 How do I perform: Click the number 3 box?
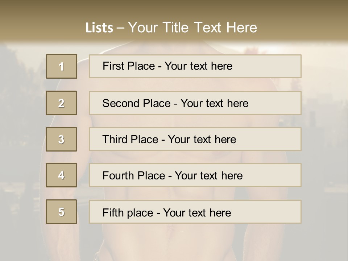[x=61, y=139]
